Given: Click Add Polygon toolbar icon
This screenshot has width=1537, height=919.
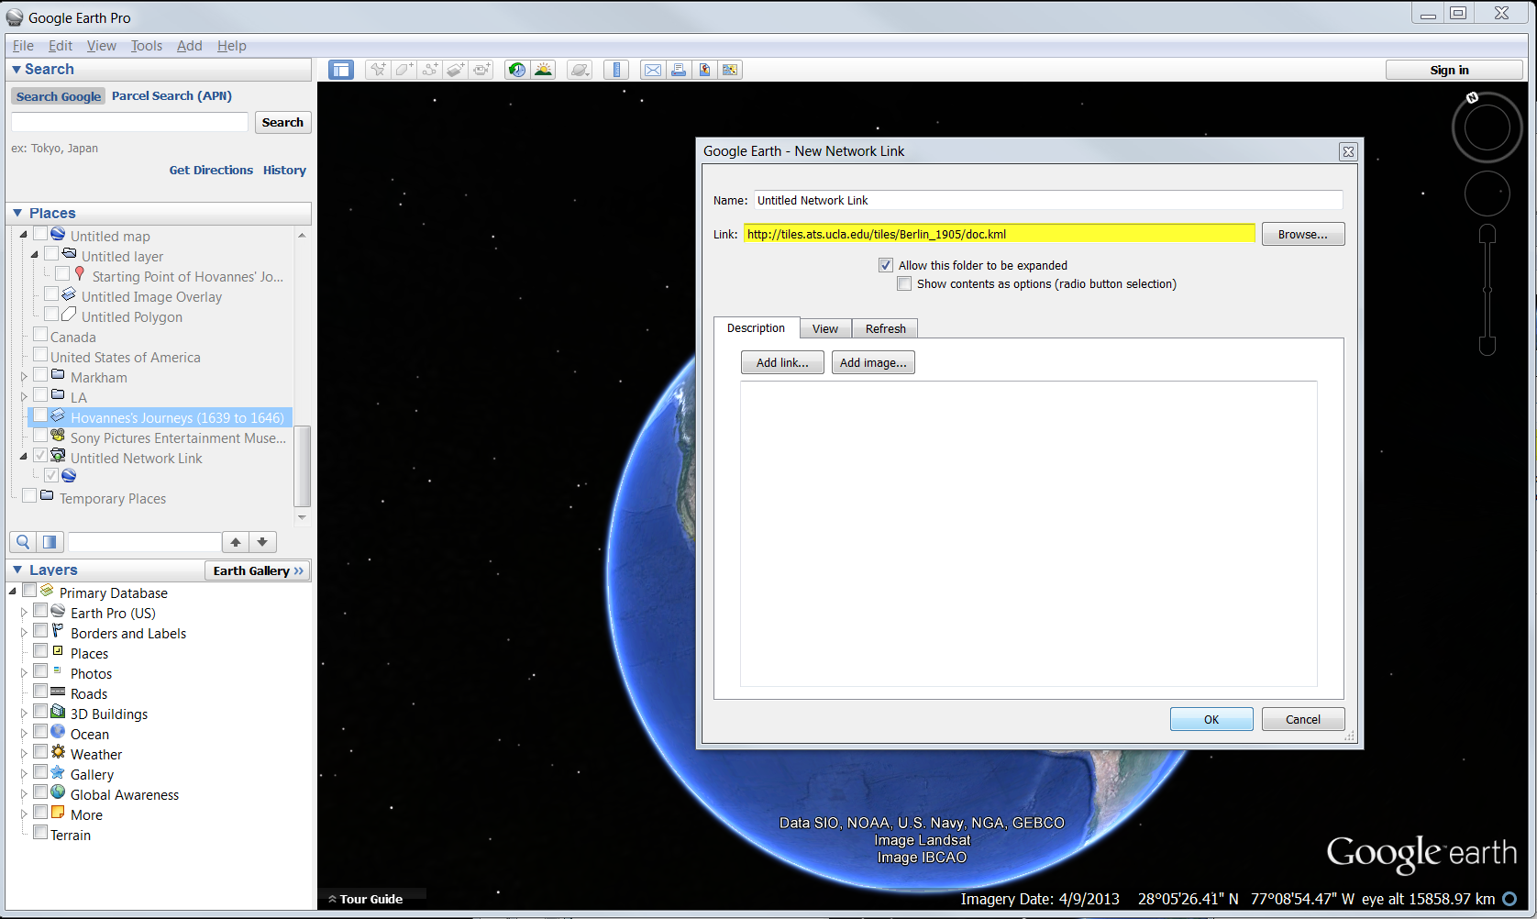Looking at the screenshot, I should [404, 70].
